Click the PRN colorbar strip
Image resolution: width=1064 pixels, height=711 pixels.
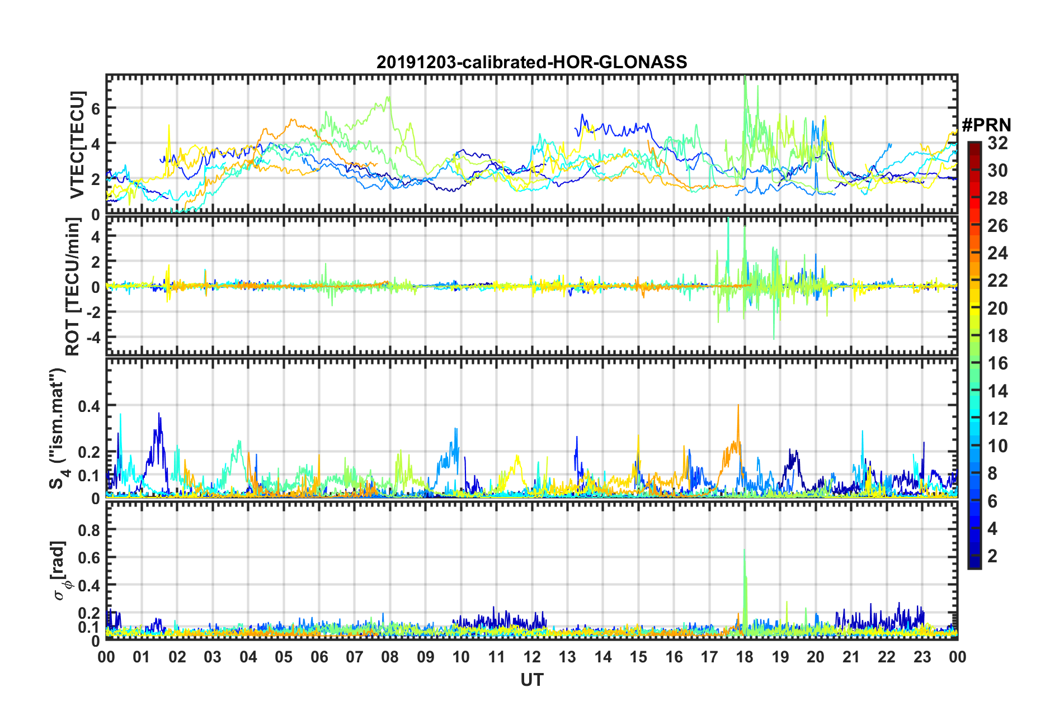[x=974, y=355]
